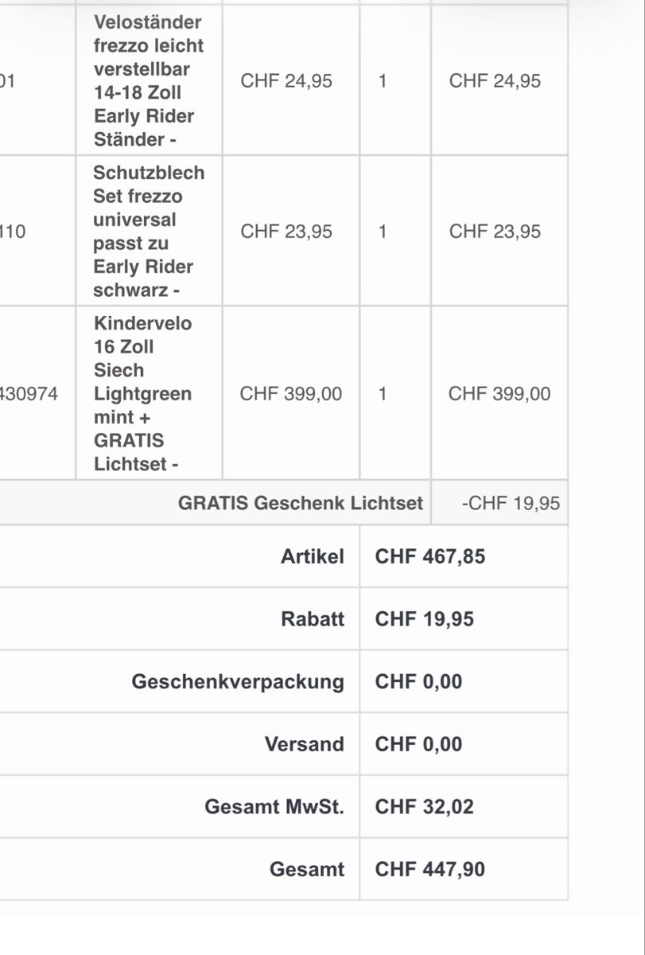The width and height of the screenshot is (645, 955).
Task: Click the Velostander line total CHF 24,95
Action: pos(495,80)
